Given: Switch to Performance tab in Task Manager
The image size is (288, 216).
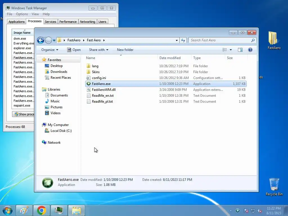Looking at the screenshot, I should (x=68, y=22).
